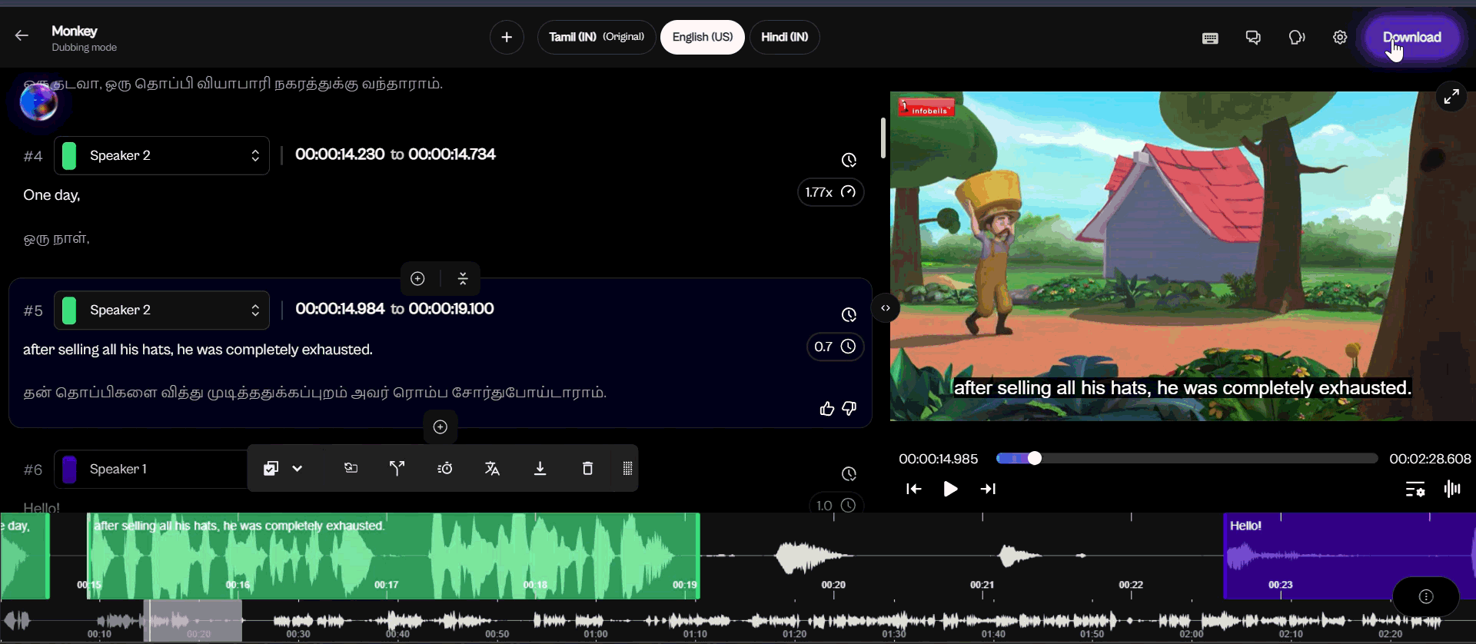The height and width of the screenshot is (644, 1476).
Task: Click the split segment icon
Action: pos(397,469)
